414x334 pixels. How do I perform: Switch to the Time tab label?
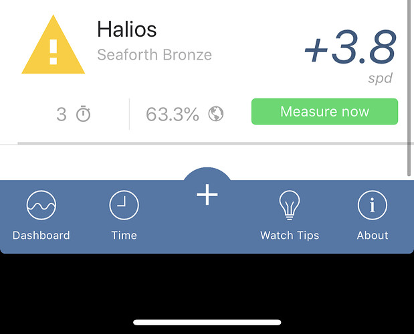point(124,236)
